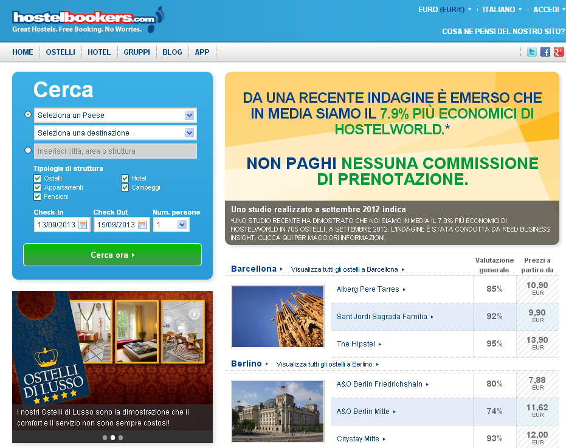Uncheck the Appartamenti checkbox
Viewport: 566px width, 448px height.
tap(37, 187)
